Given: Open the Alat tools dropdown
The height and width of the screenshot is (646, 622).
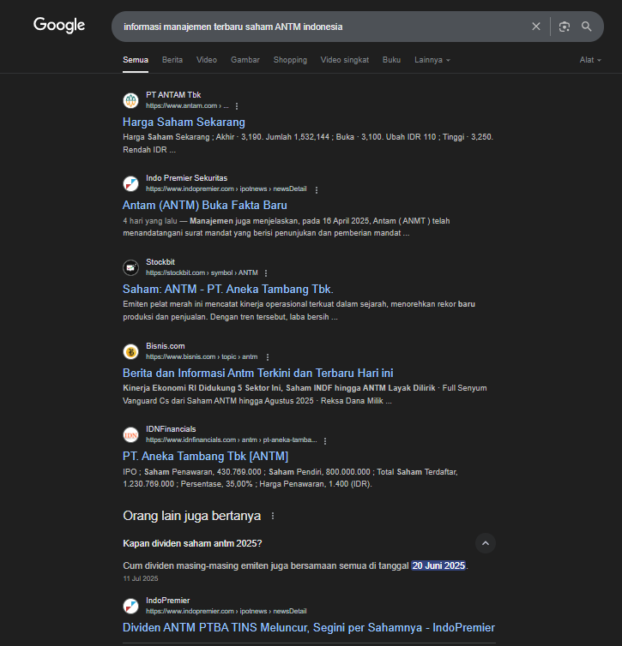Looking at the screenshot, I should pyautogui.click(x=590, y=60).
